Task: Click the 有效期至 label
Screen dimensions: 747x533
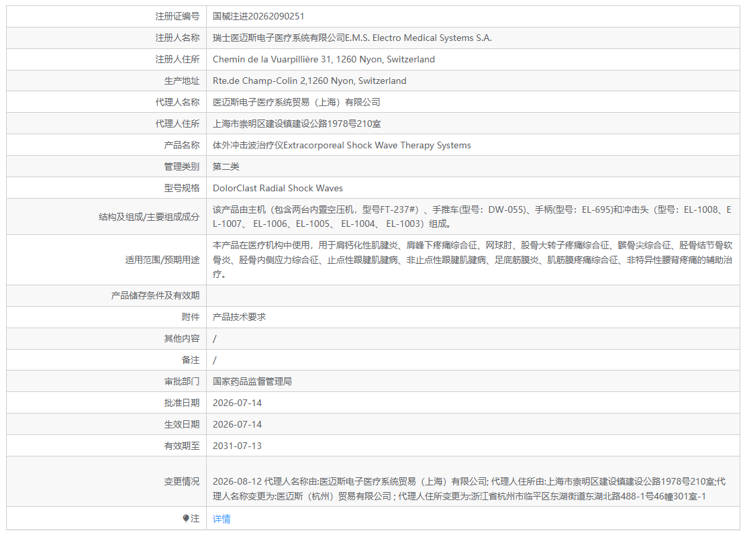Action: (181, 446)
